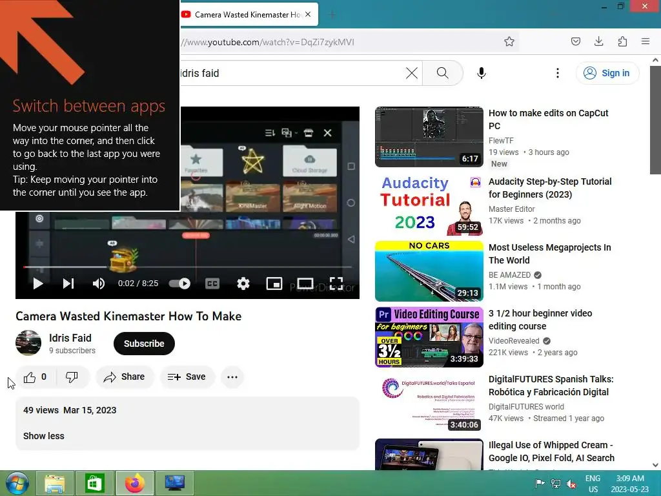Select the Firefox taskbar icon
Viewport: 661px width, 496px height.
click(134, 483)
